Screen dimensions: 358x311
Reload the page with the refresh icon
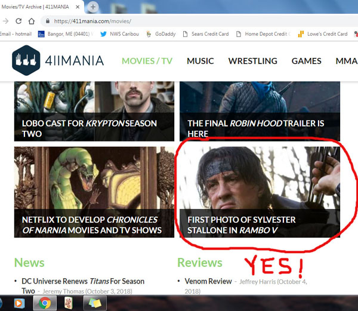18,21
